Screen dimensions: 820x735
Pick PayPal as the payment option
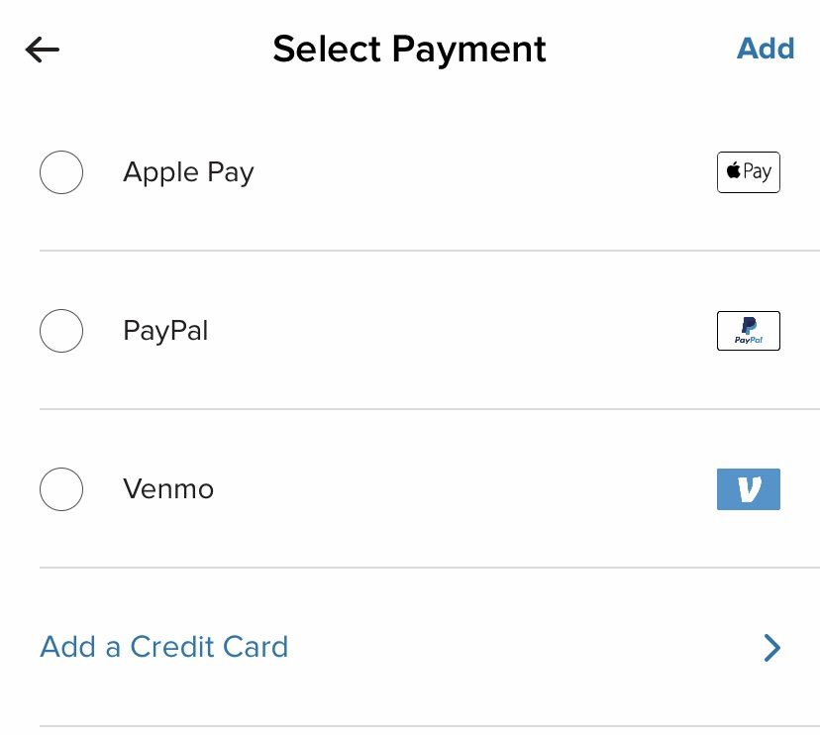[60, 330]
